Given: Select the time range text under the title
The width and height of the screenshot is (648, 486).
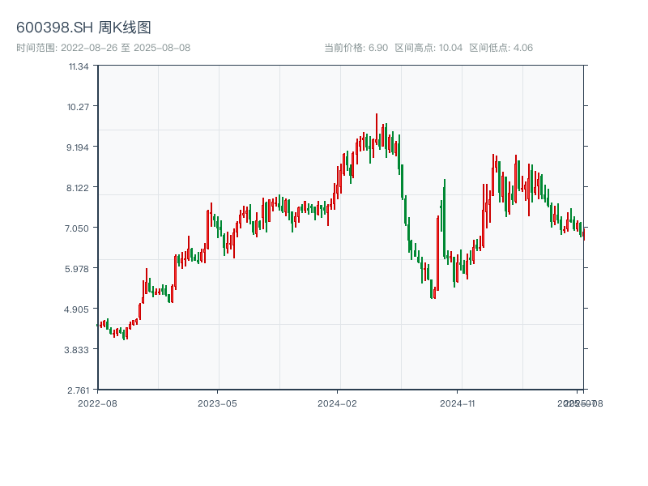Looking at the screenshot, I should 103,48.
